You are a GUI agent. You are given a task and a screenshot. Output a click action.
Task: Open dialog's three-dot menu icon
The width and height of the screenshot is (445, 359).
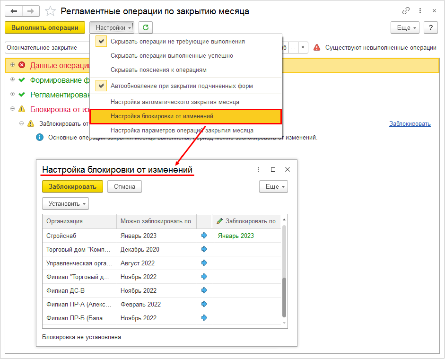(x=258, y=169)
